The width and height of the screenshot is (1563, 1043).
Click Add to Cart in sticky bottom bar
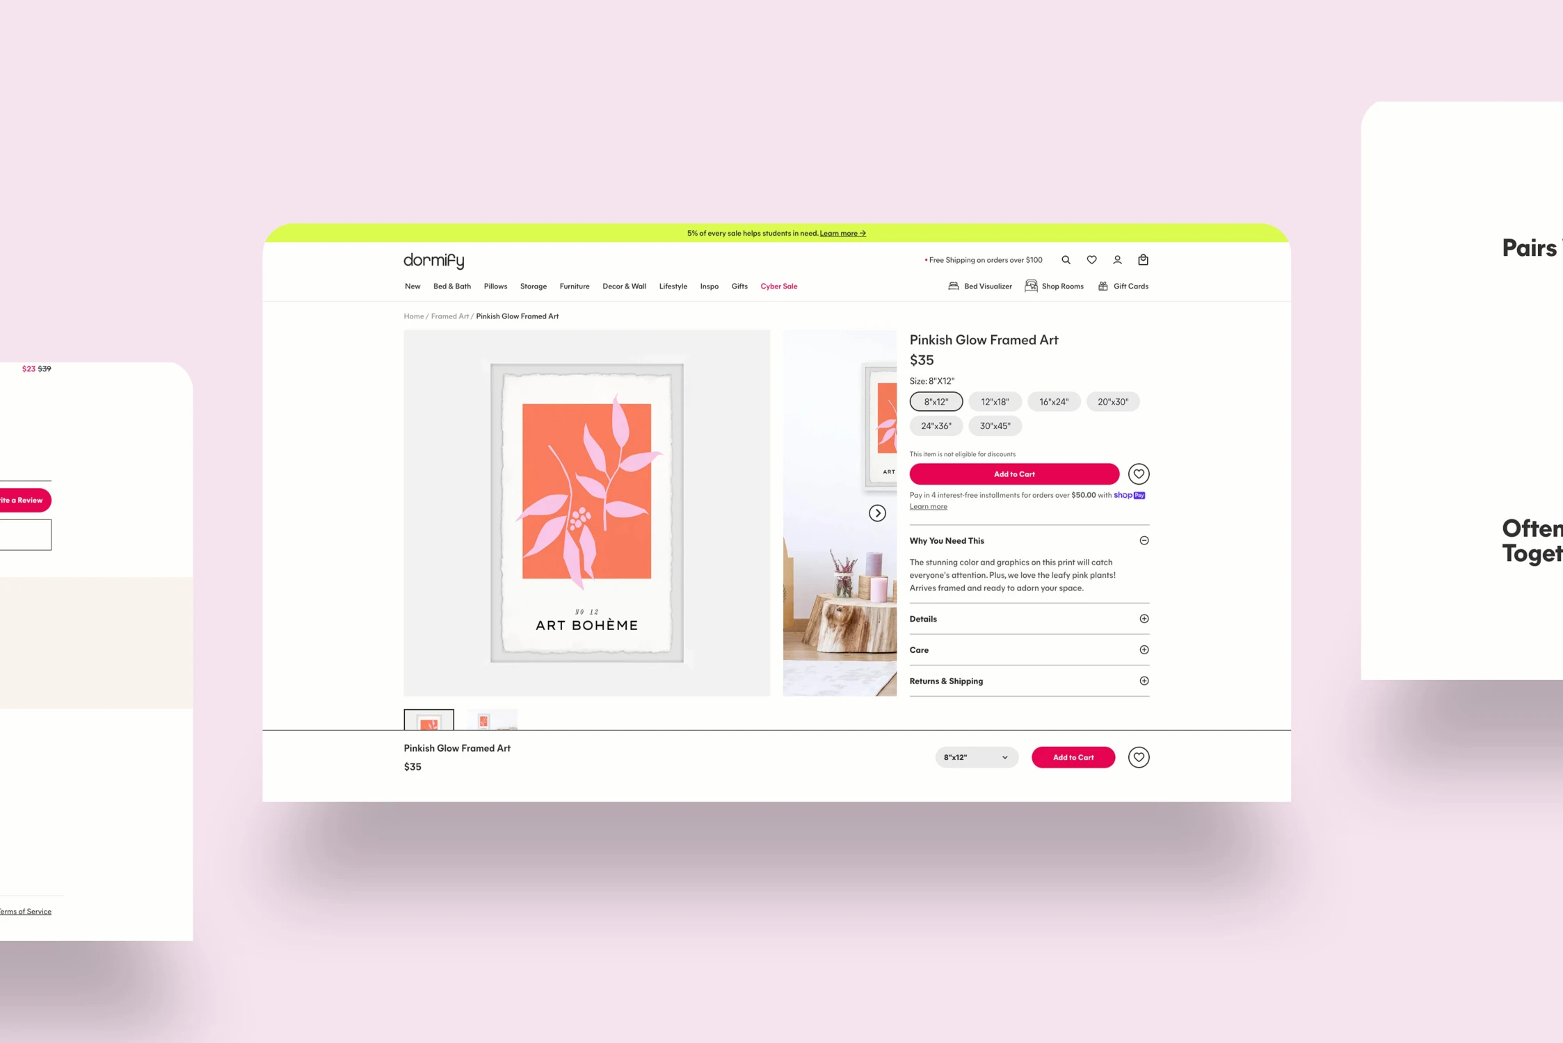1073,757
